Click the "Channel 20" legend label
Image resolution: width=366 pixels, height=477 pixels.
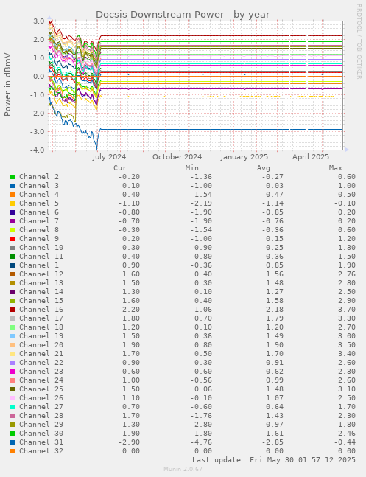(x=41, y=345)
